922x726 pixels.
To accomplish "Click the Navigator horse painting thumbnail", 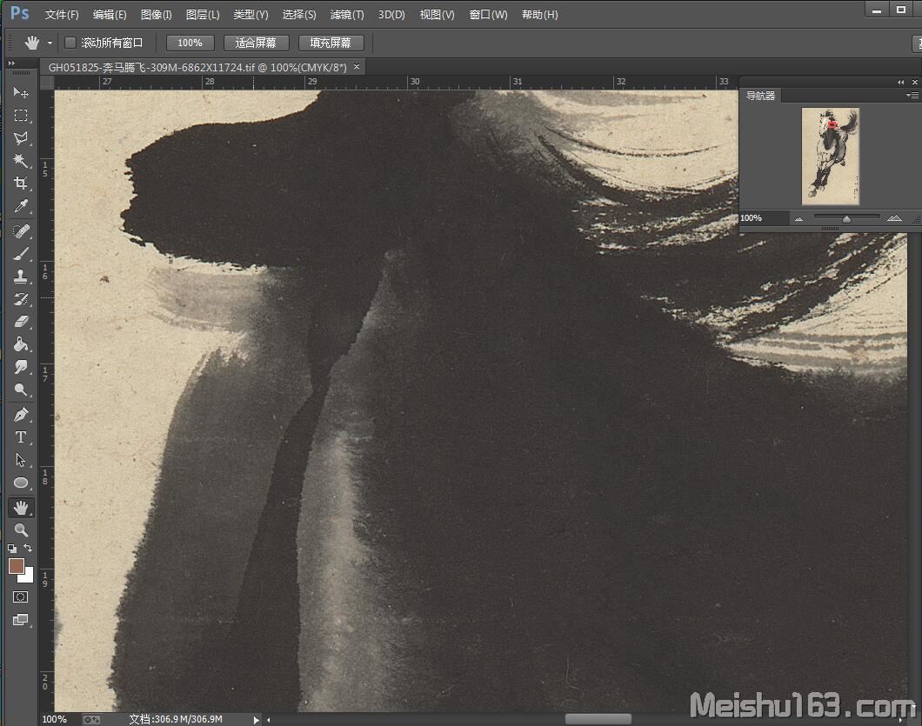I will pos(831,157).
